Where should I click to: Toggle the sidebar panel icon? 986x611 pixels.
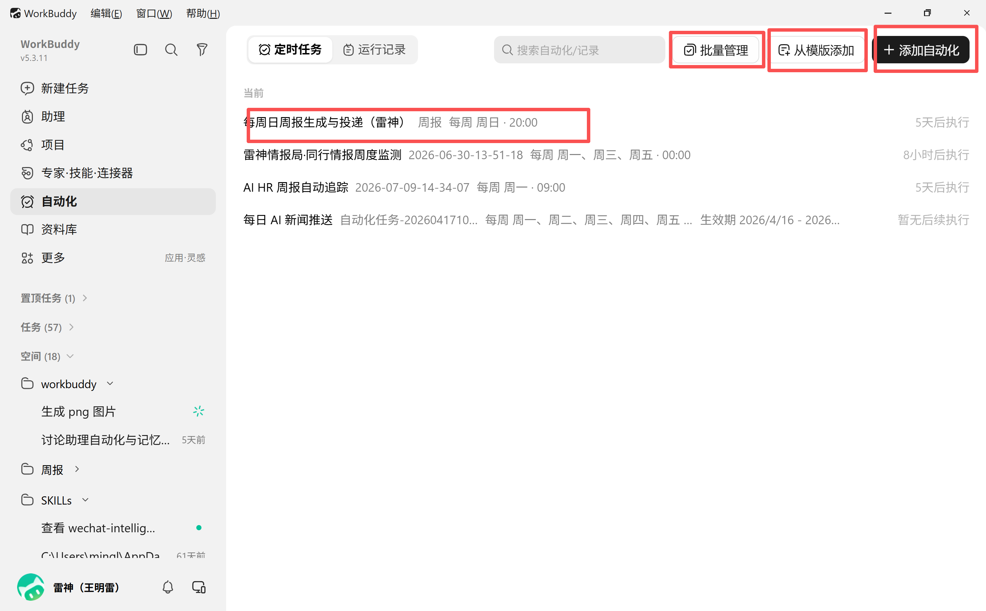point(140,50)
